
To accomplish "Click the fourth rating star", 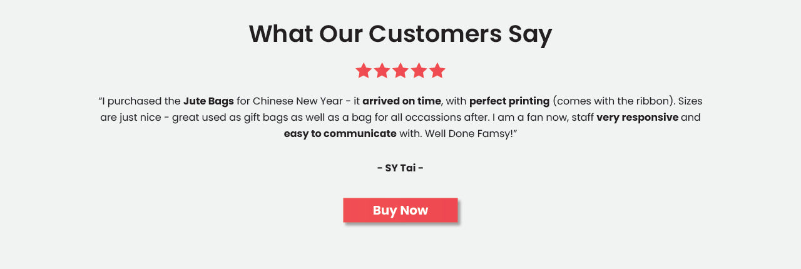I will coord(419,71).
